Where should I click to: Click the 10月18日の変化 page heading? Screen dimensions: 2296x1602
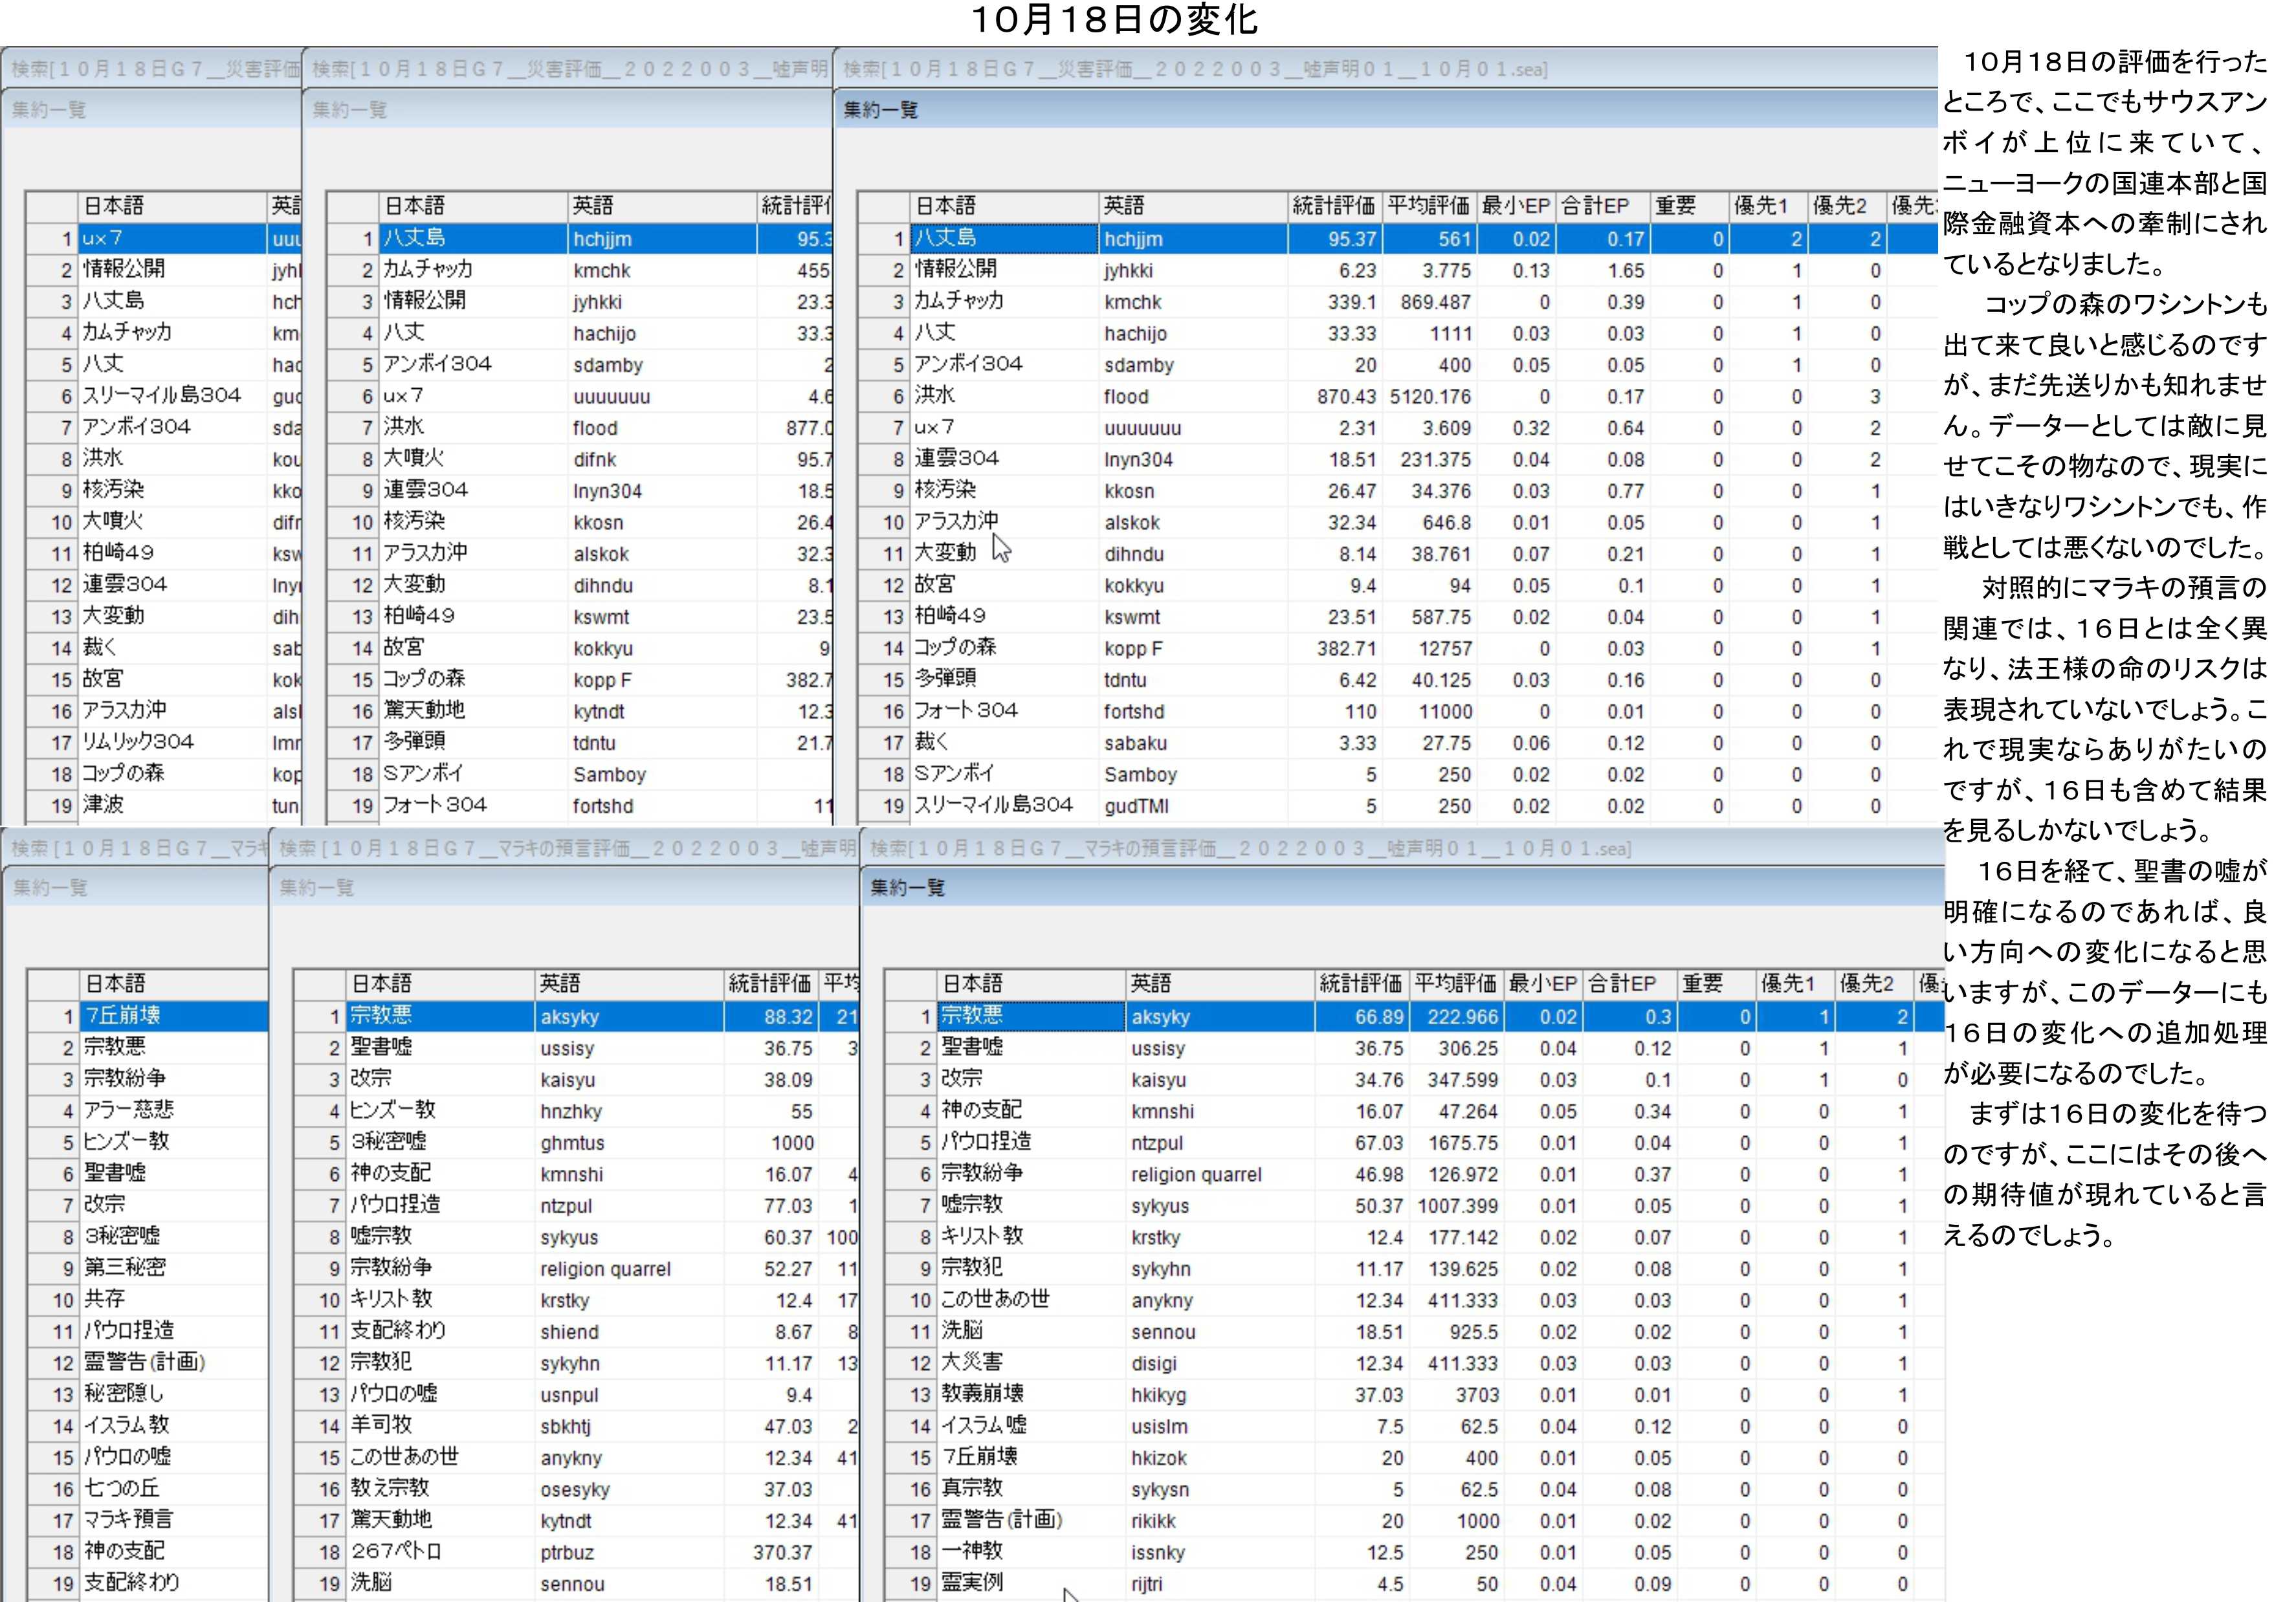coord(1115,19)
